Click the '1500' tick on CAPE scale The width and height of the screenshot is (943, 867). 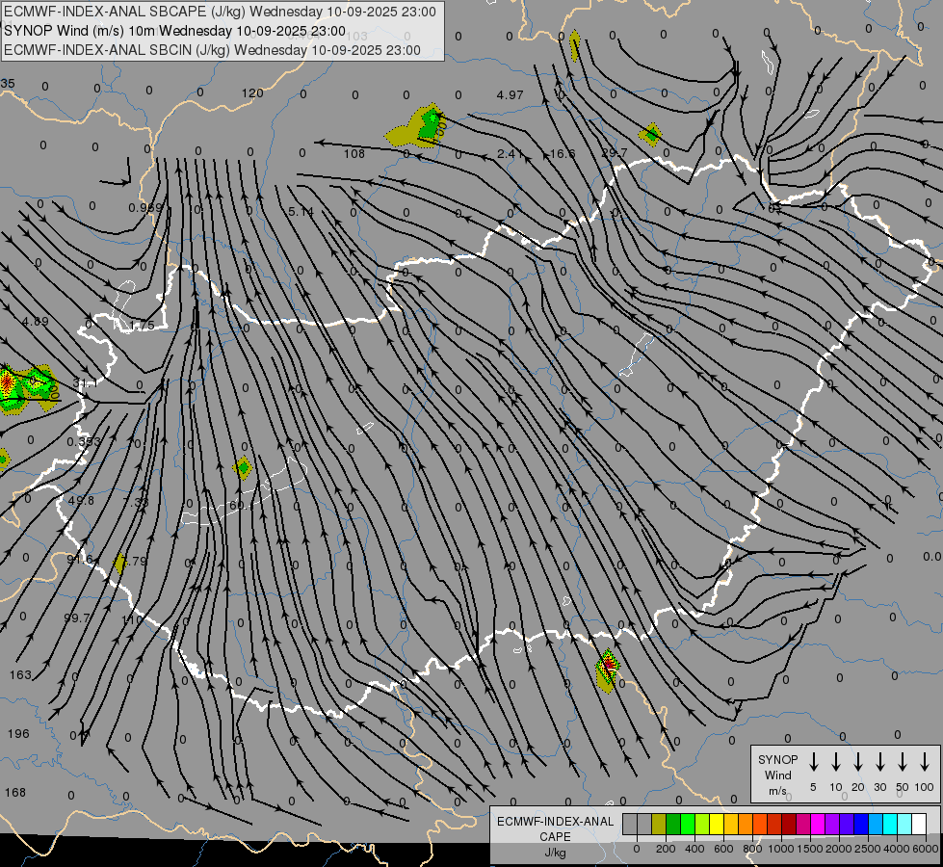[x=809, y=849]
